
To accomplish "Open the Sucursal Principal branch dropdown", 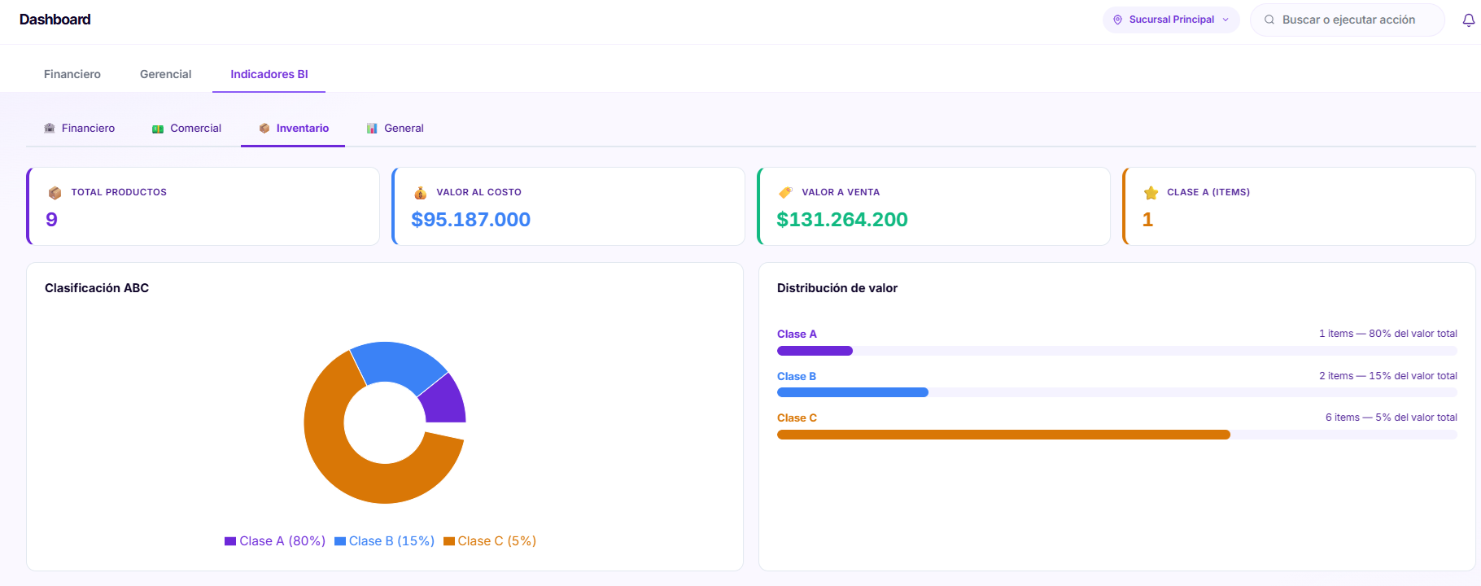I will 1171,20.
